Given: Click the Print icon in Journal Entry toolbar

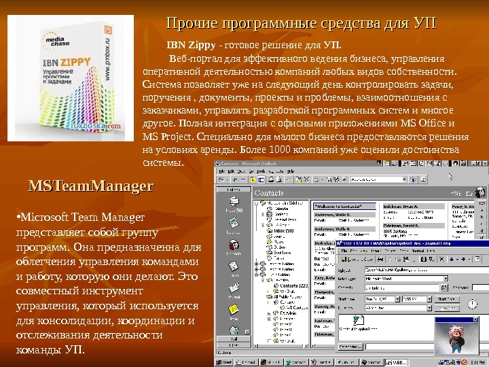Looking at the screenshot, I should click(380, 259).
